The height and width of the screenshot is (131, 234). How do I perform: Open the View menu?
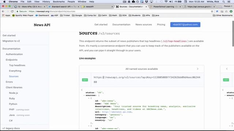tap(37, 1)
